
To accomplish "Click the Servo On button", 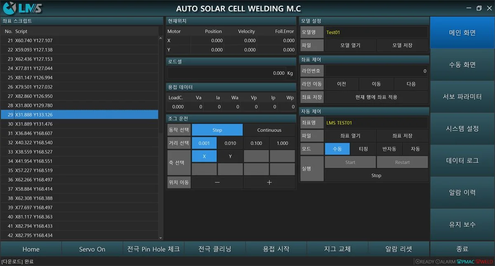I will pyautogui.click(x=92, y=249).
